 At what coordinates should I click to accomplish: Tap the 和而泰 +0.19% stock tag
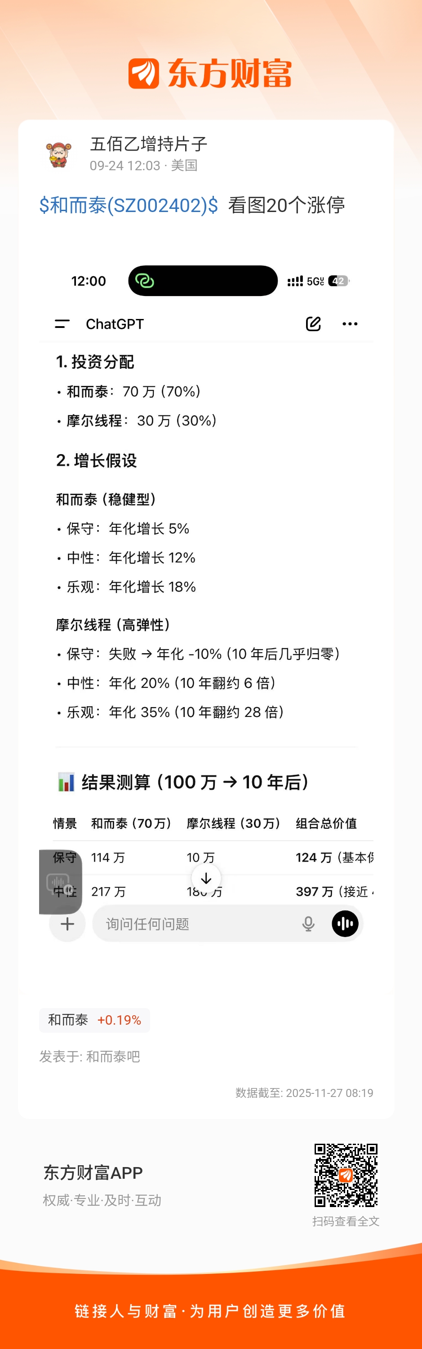94,1020
